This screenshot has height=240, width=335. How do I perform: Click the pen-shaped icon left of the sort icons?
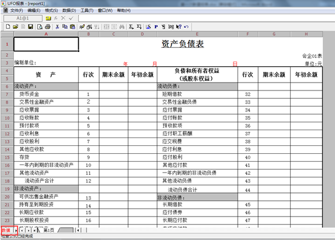pyautogui.click(x=82, y=27)
